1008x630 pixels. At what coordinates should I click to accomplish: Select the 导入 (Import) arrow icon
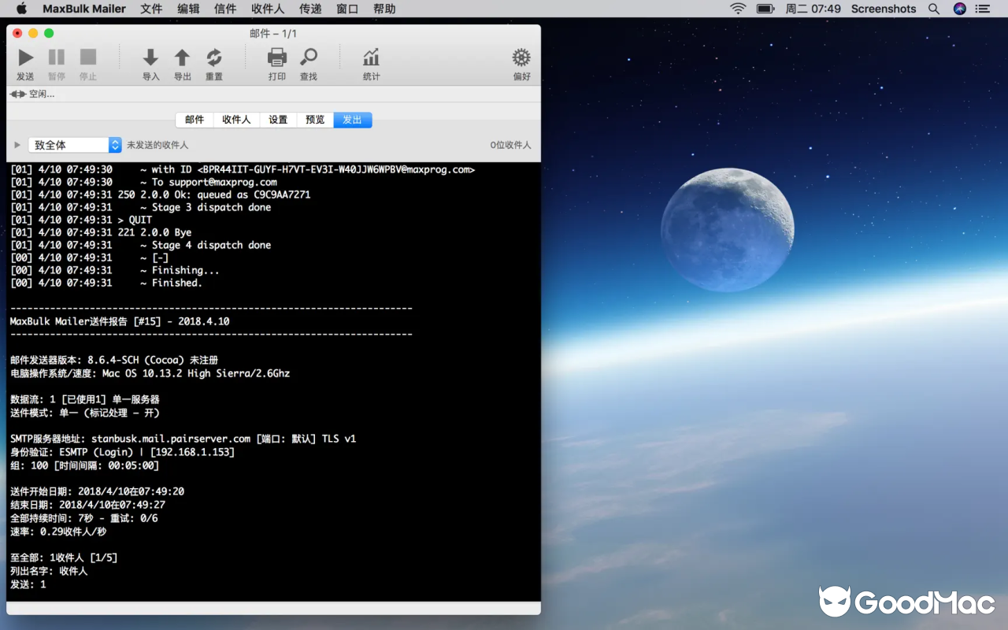(x=150, y=57)
